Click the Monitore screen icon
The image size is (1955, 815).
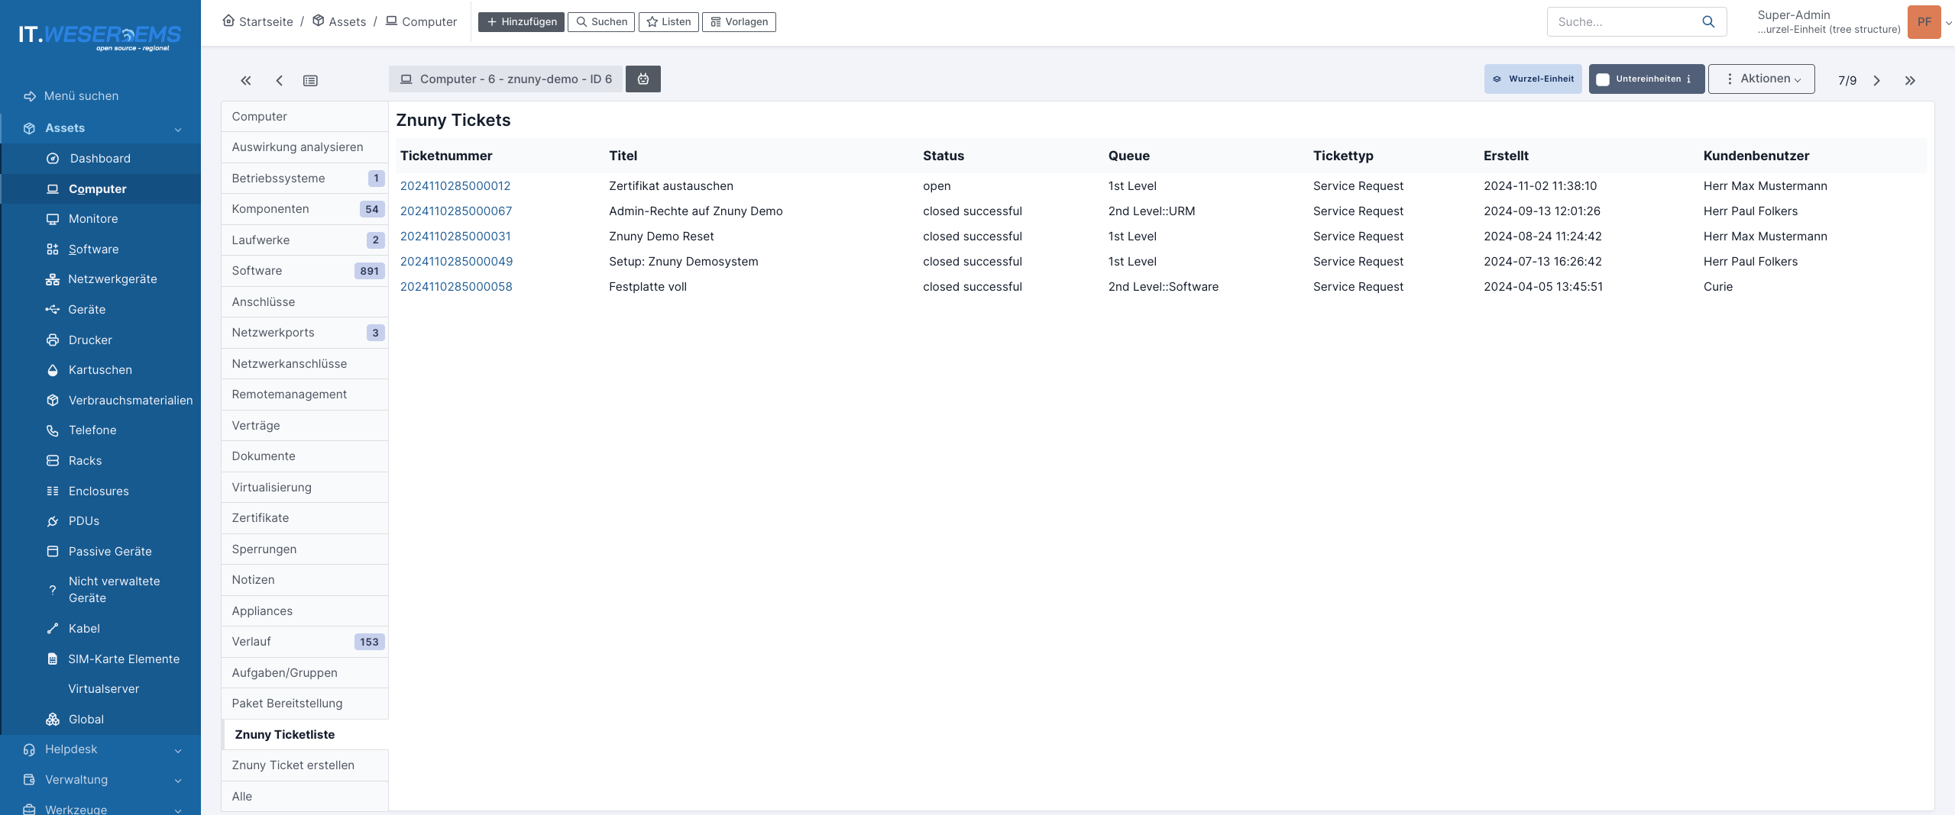(x=53, y=219)
